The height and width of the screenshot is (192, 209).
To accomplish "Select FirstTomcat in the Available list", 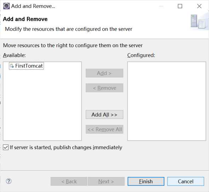I will tap(27, 66).
